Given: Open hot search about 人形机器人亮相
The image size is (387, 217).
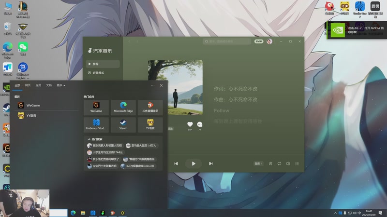Looking at the screenshot, I should click(x=105, y=146).
